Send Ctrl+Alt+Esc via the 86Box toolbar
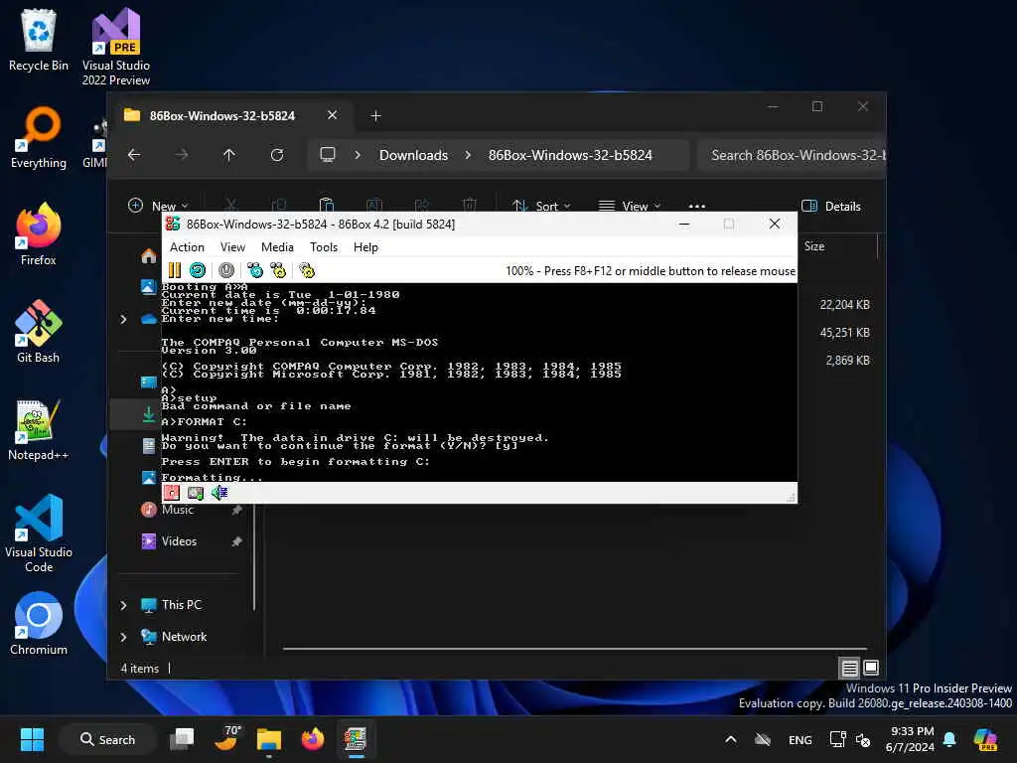Screen dimensions: 1017x763 [x=278, y=270]
